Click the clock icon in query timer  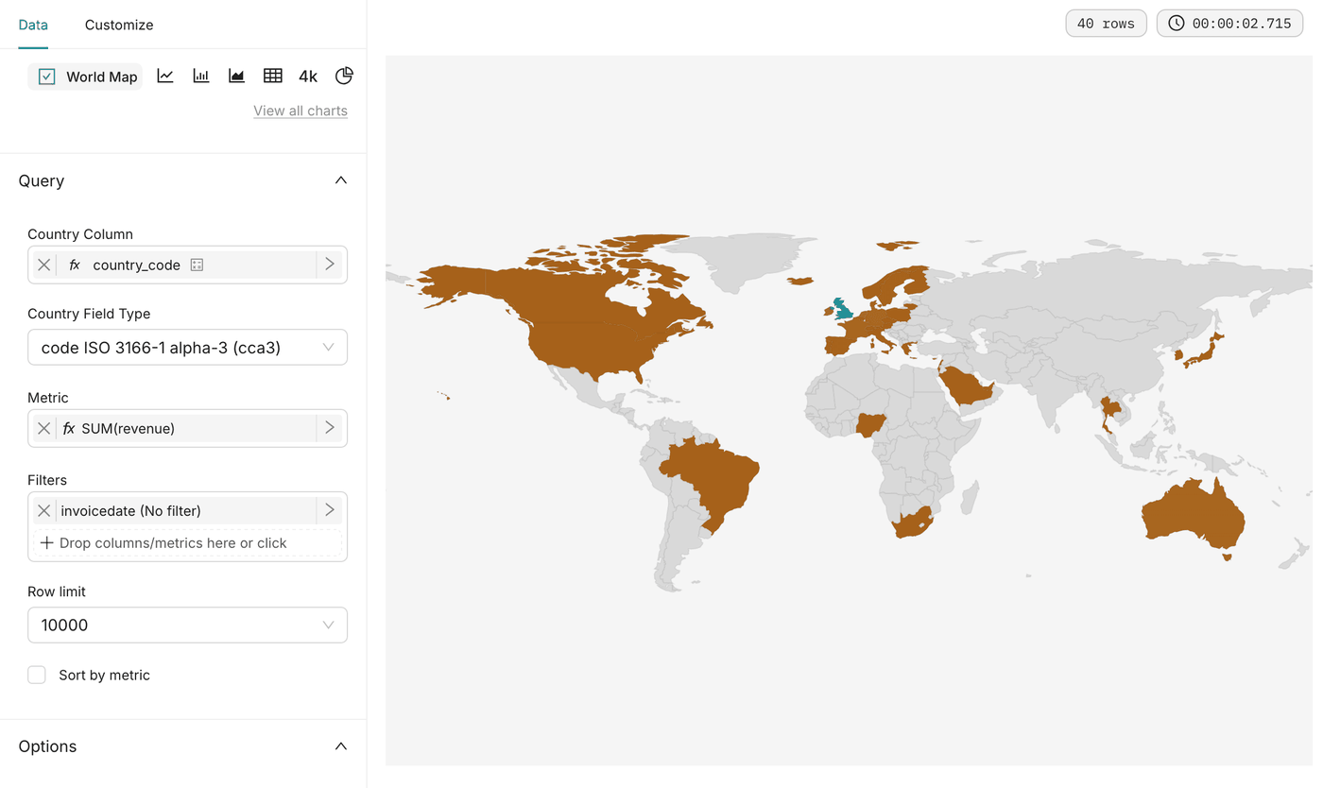pyautogui.click(x=1177, y=24)
